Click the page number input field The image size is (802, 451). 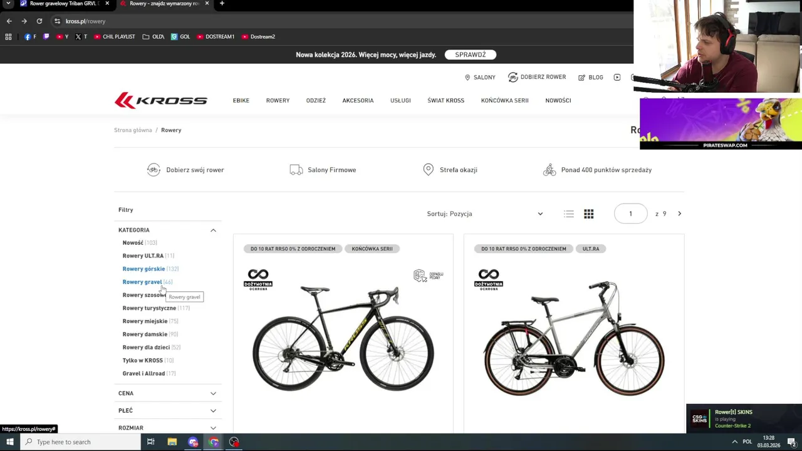pyautogui.click(x=630, y=214)
